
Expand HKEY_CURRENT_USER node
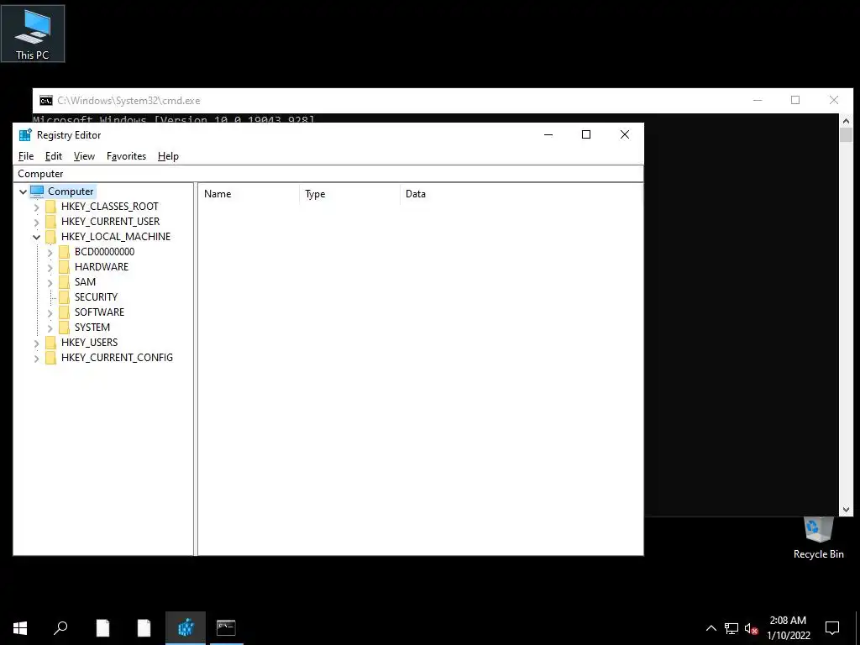36,222
